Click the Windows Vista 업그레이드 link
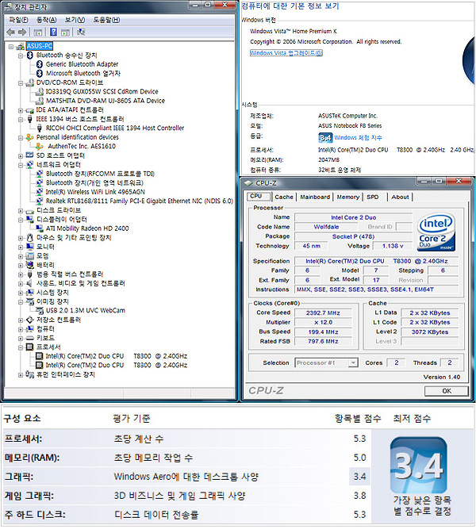The height and width of the screenshot is (529, 476). [x=286, y=52]
